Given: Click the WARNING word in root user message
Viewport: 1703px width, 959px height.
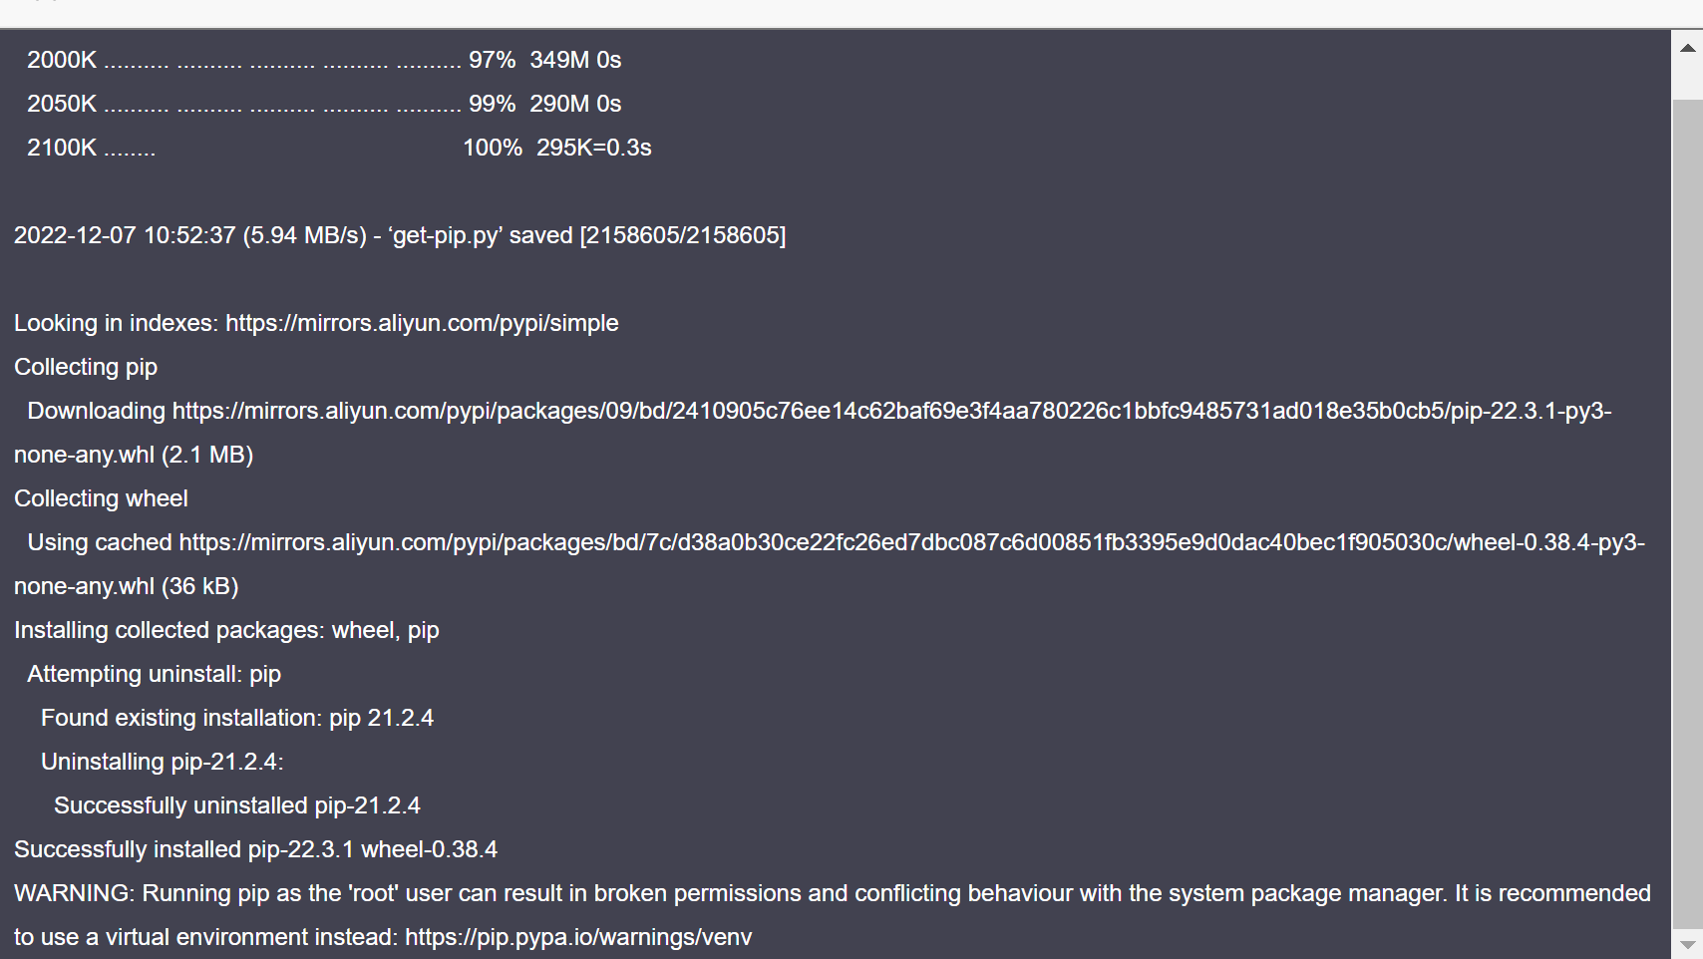Looking at the screenshot, I should pos(74,893).
